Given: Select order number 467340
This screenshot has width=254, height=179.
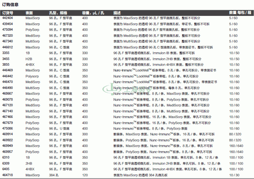Looking at the screenshot, I should 7,41.
